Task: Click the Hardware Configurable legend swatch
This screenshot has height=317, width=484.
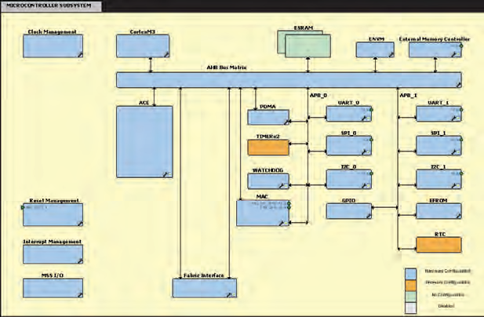Action: tap(410, 271)
